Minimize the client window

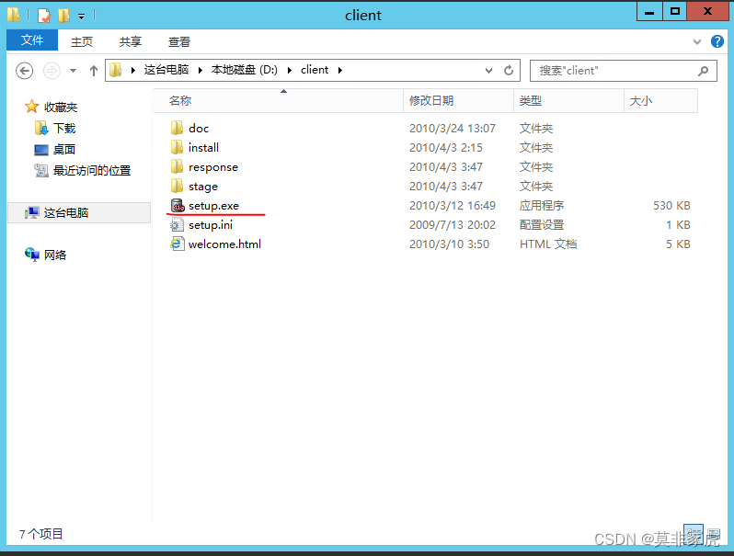pyautogui.click(x=649, y=11)
